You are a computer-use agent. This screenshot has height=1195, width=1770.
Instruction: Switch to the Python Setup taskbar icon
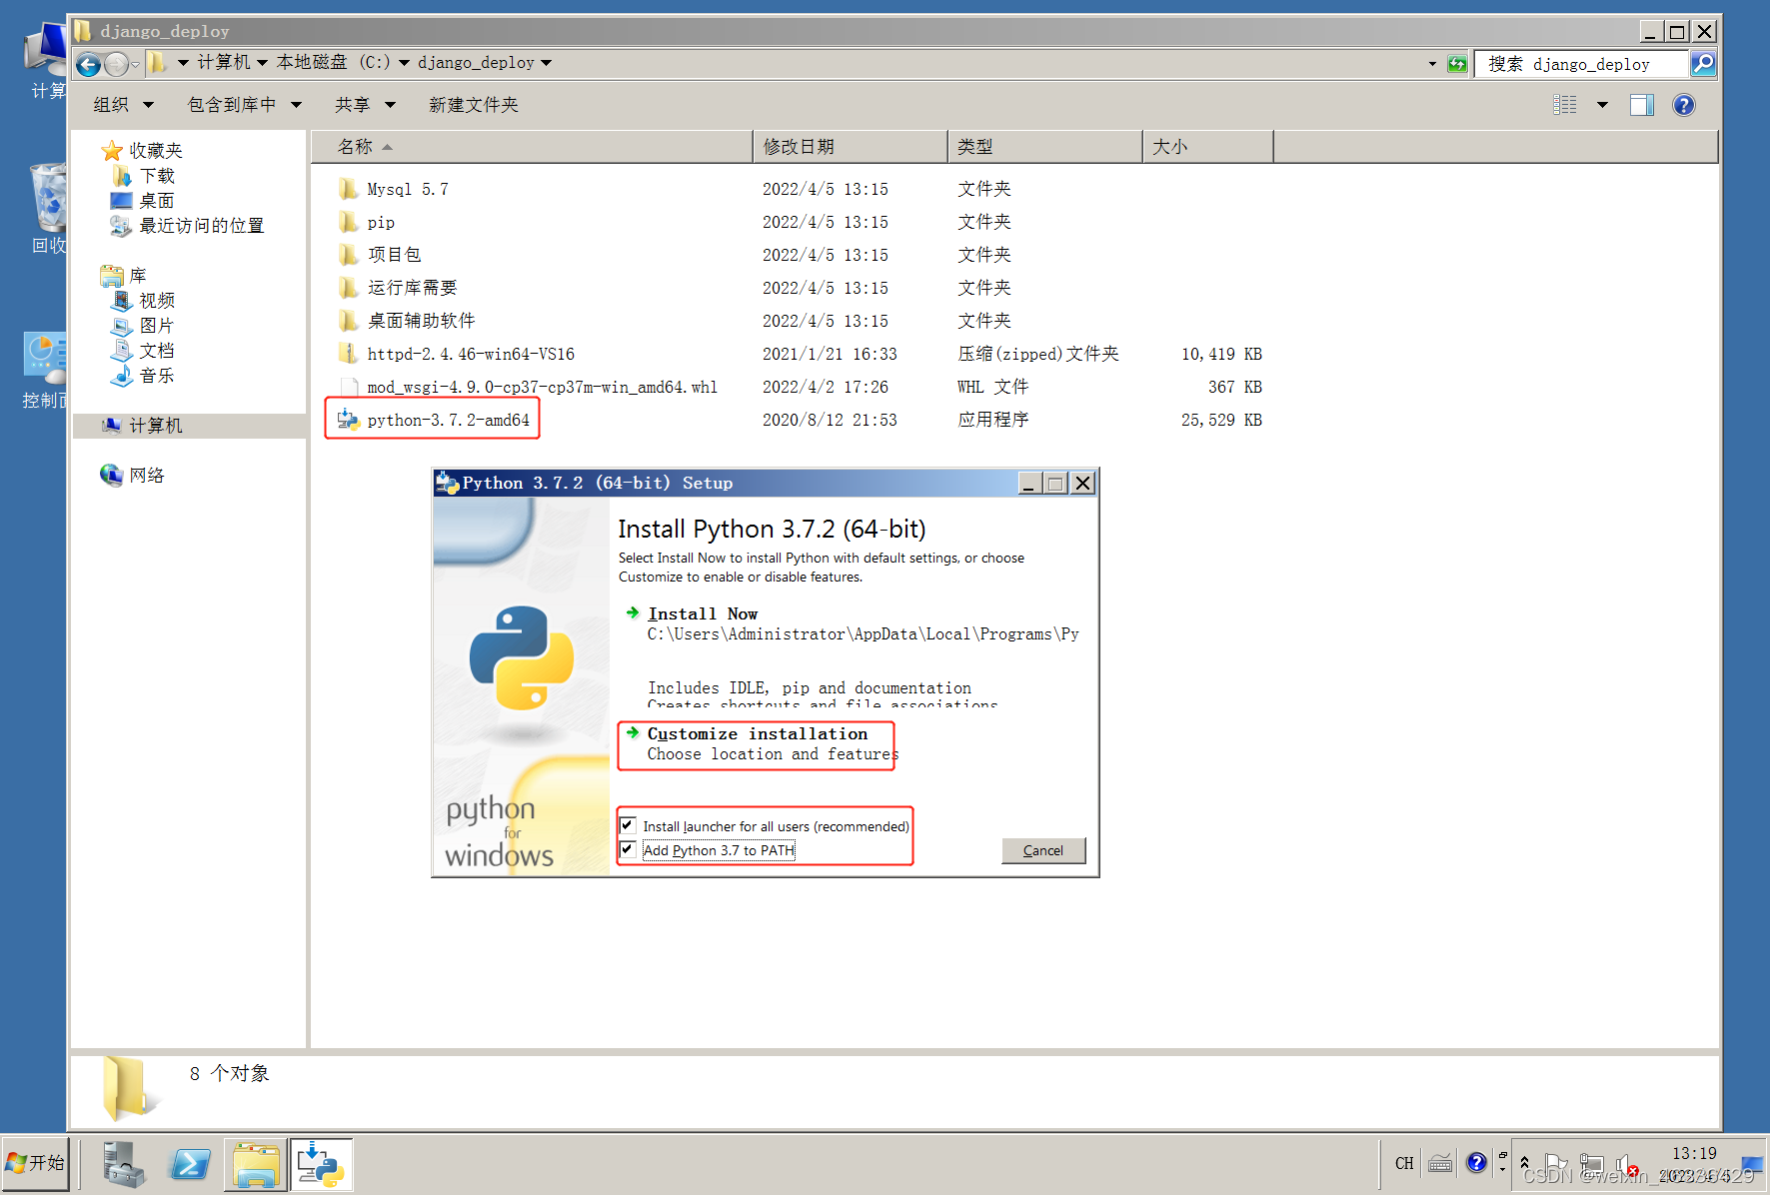coord(322,1165)
